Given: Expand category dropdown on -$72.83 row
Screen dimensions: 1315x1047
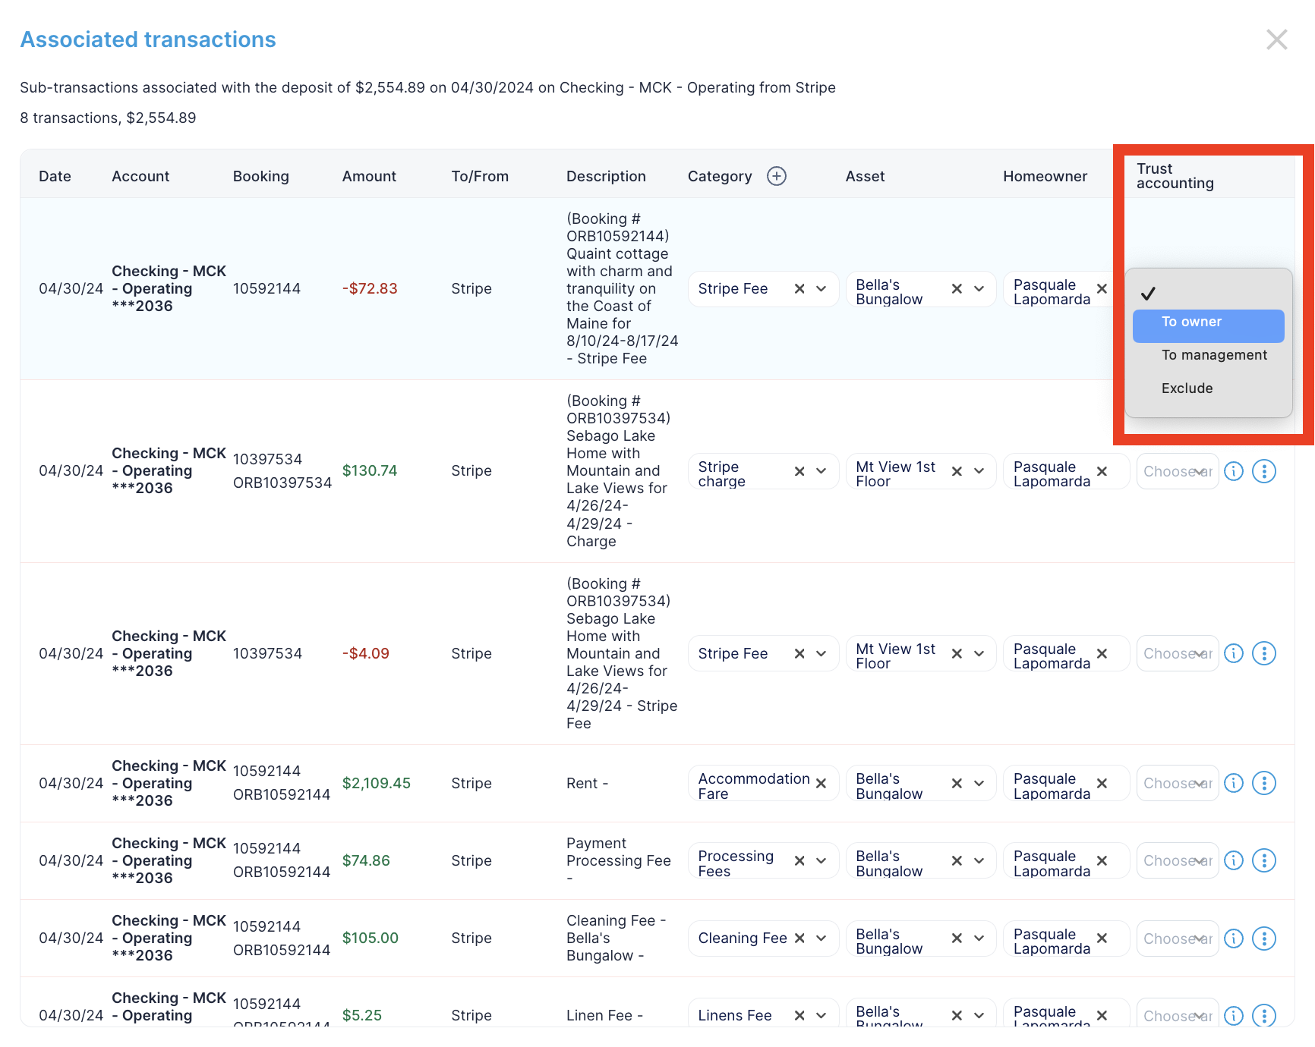Looking at the screenshot, I should [x=821, y=289].
